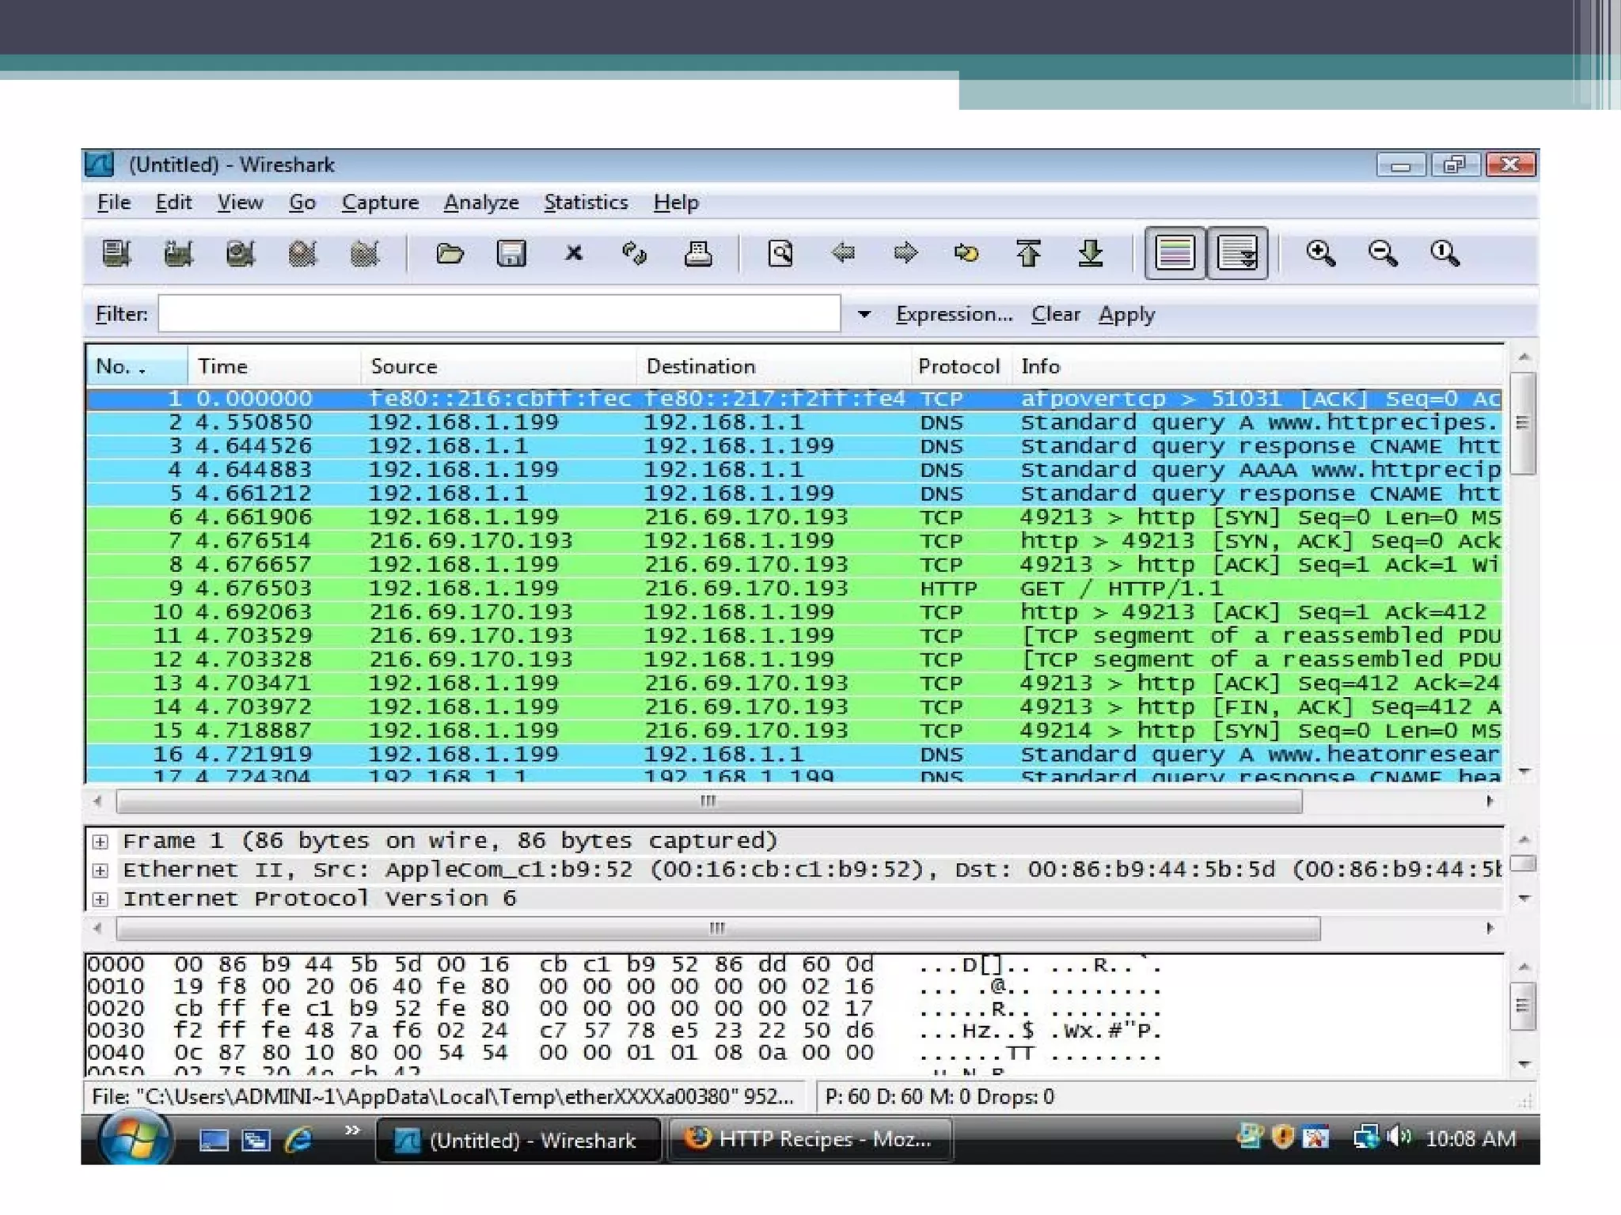Click the Reload capture file icon
Image resolution: width=1621 pixels, height=1215 pixels.
[x=635, y=254]
